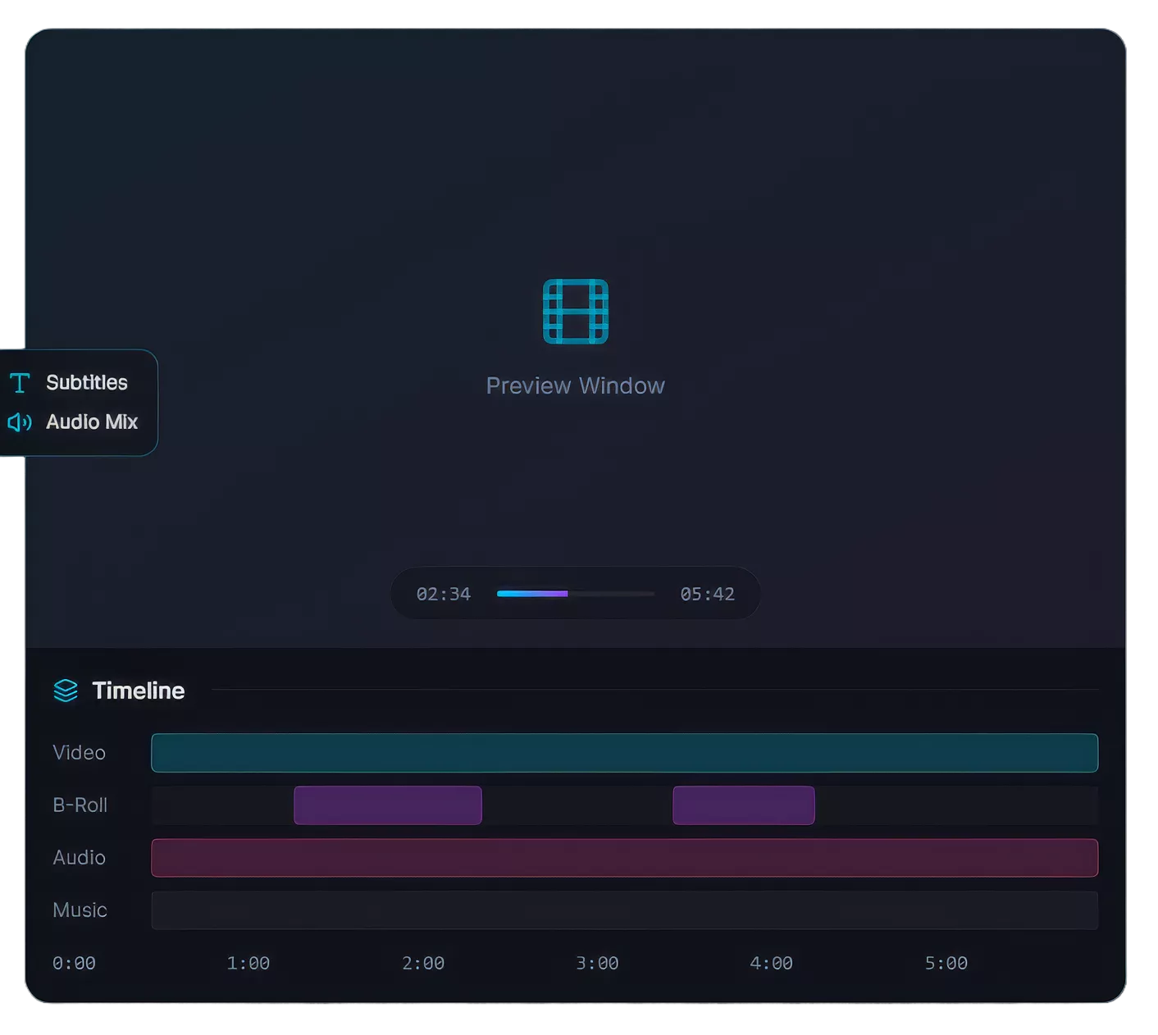Viewport: 1158px width, 1035px height.
Task: Select the first purple B-Roll clip
Action: 387,805
